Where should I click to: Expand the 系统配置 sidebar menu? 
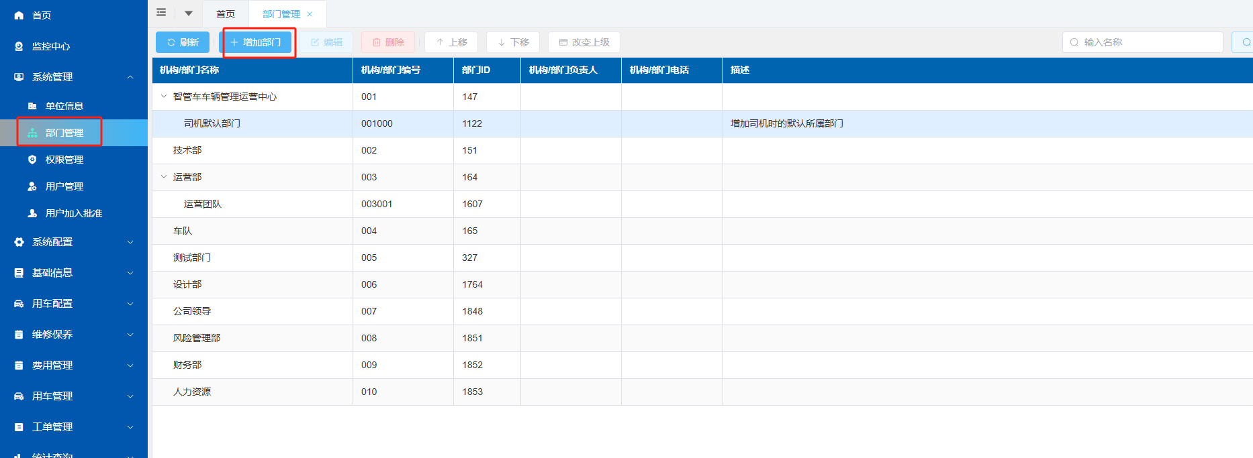point(74,242)
